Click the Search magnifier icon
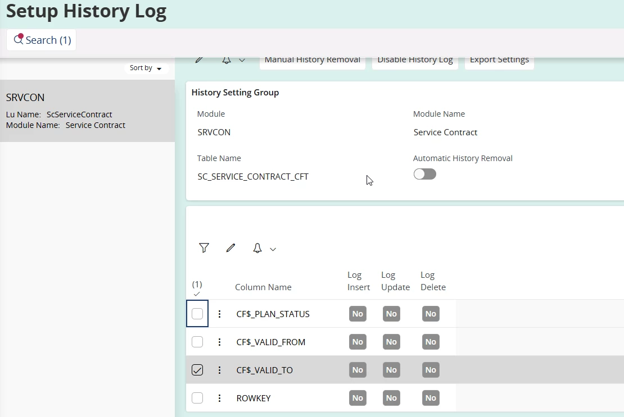This screenshot has width=624, height=417. [19, 40]
